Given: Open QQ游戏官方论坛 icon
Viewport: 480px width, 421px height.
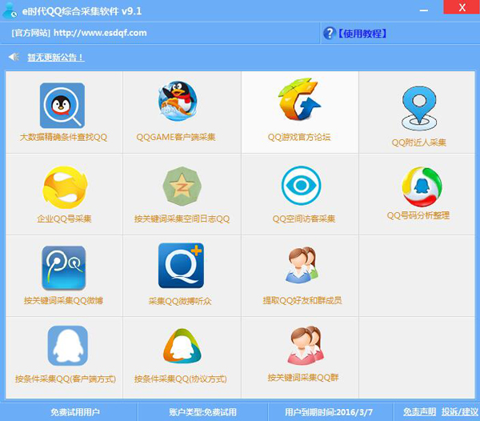Looking at the screenshot, I should (x=299, y=99).
